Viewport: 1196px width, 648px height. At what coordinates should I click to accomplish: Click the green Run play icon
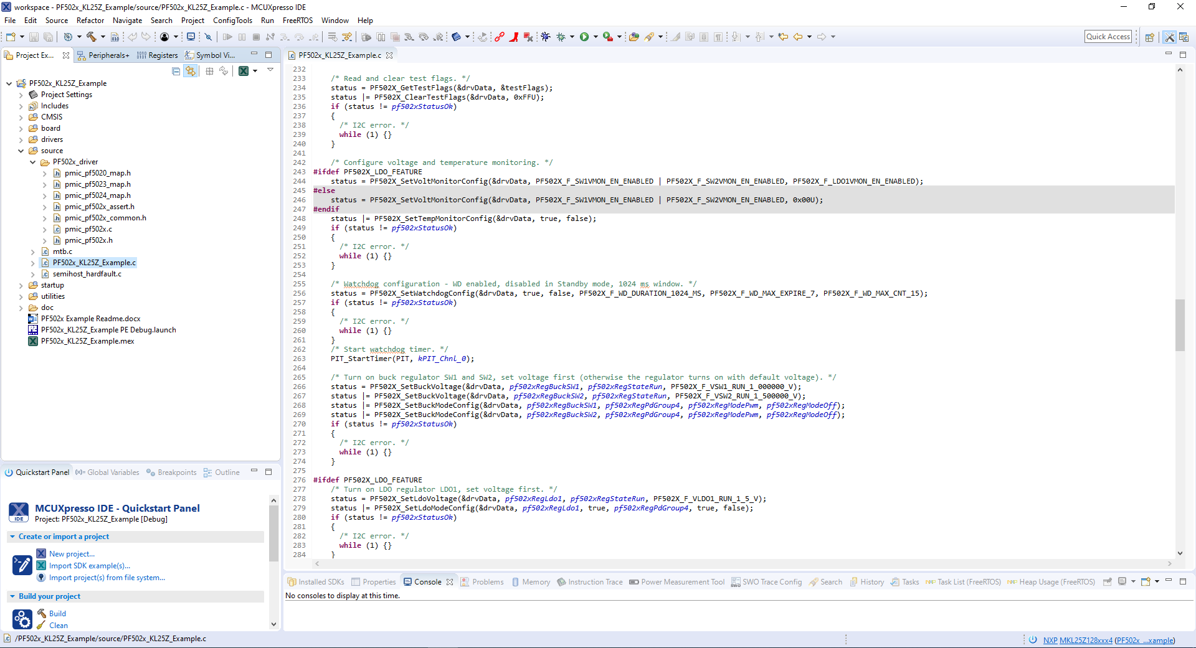[x=584, y=37]
